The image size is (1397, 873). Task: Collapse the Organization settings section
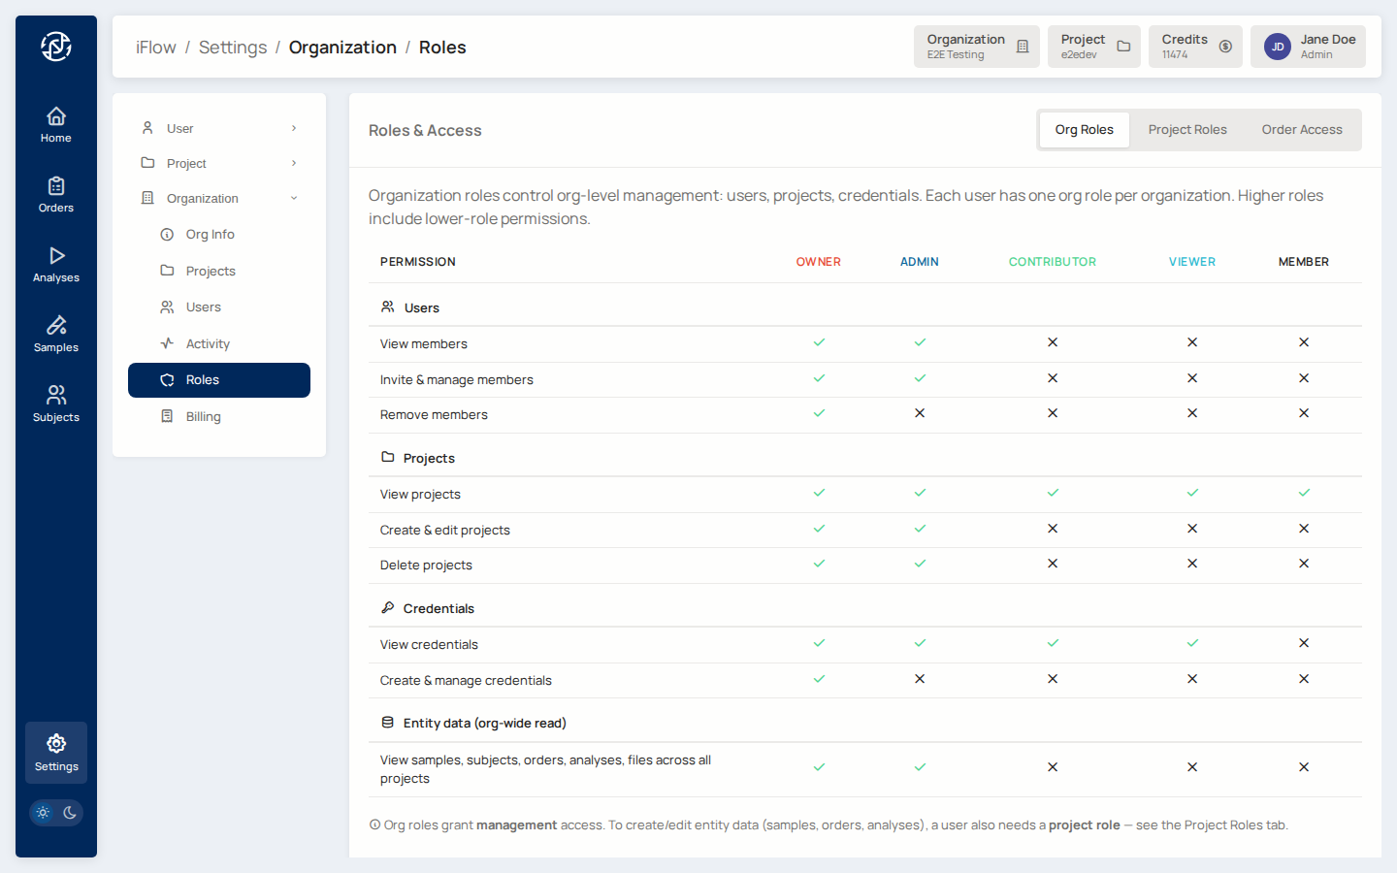coord(219,198)
